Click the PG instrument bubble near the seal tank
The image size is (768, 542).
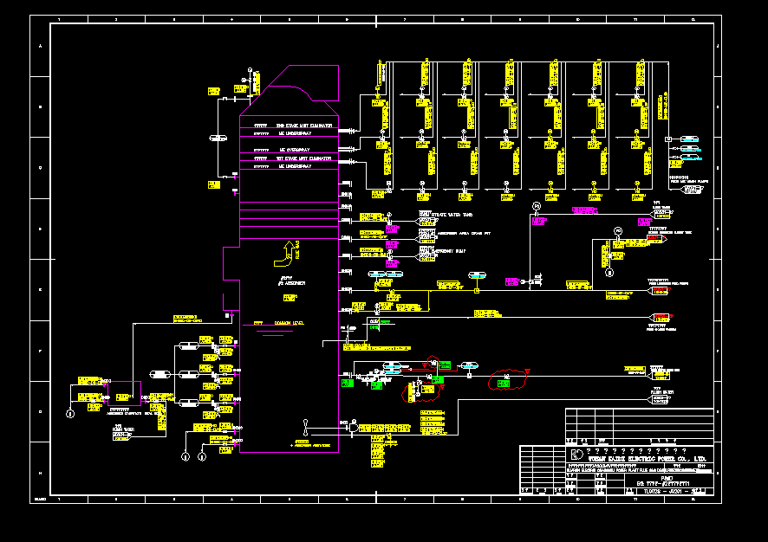(x=618, y=229)
